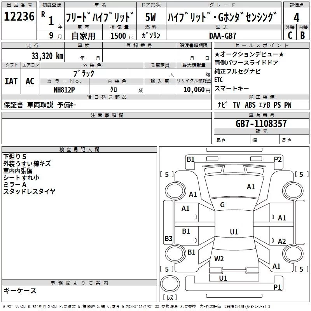
Task: Select inspector note 外装うすい線キズ
Action: [x=27, y=163]
